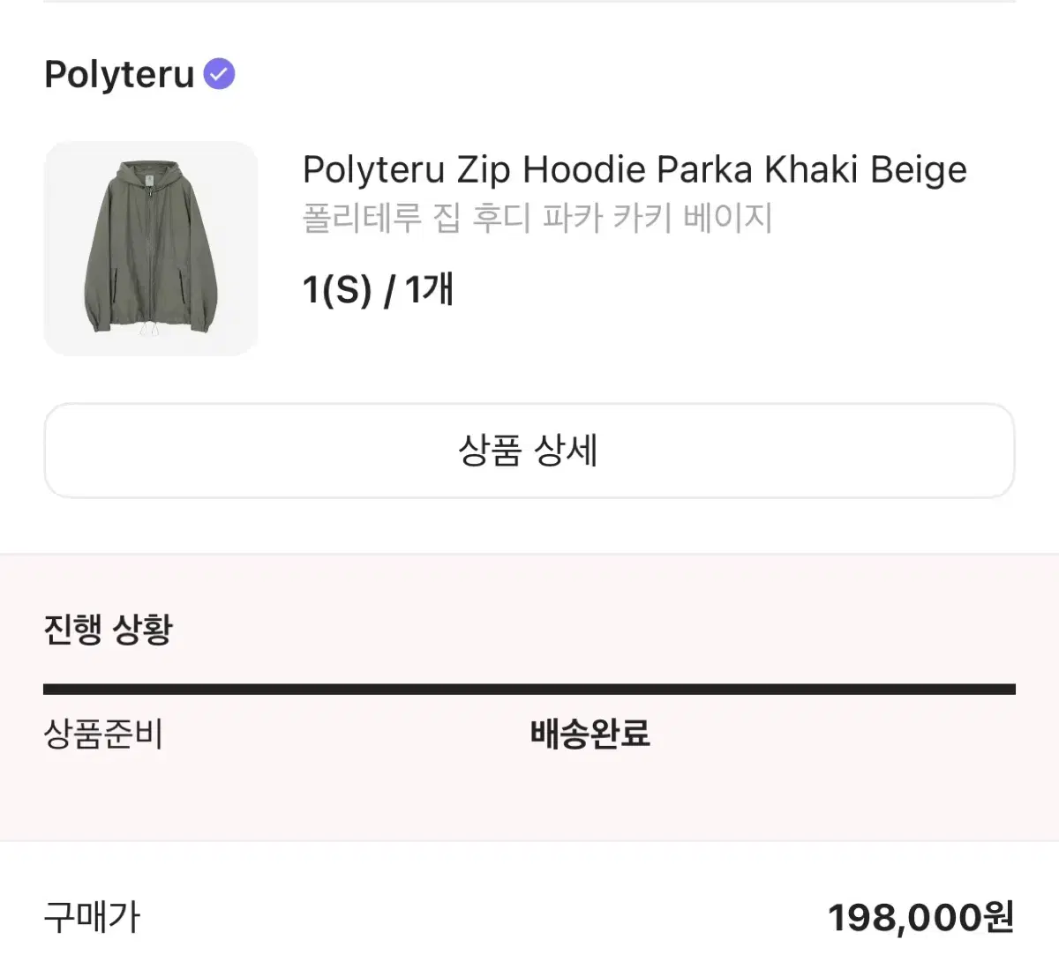Tap the checkmark inside the verified badge
The width and height of the screenshot is (1059, 962).
219,74
